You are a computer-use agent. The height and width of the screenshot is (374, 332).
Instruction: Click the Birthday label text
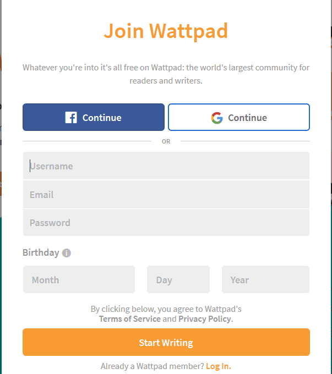[41, 252]
